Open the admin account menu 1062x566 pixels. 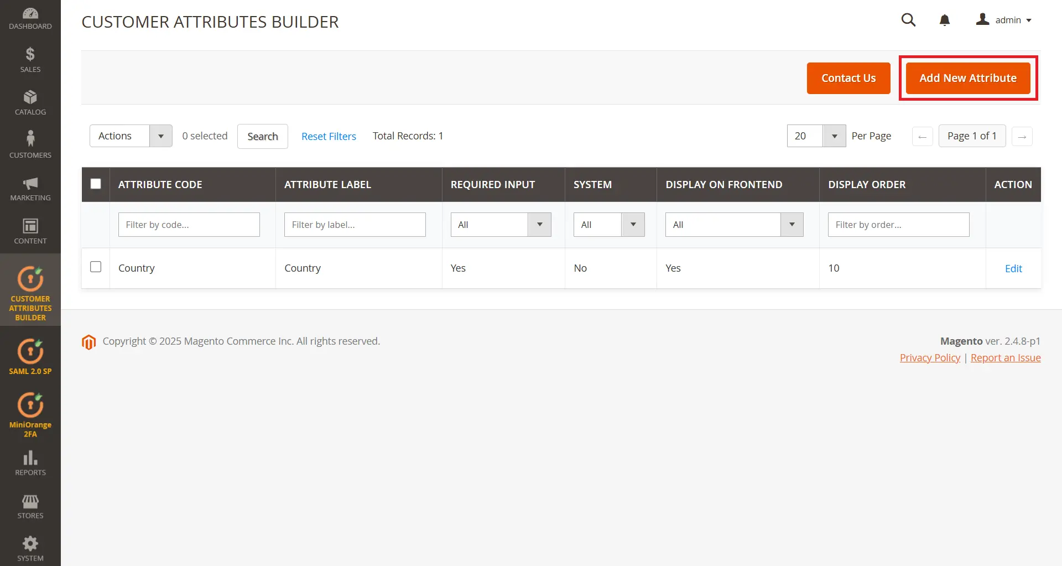[1004, 20]
